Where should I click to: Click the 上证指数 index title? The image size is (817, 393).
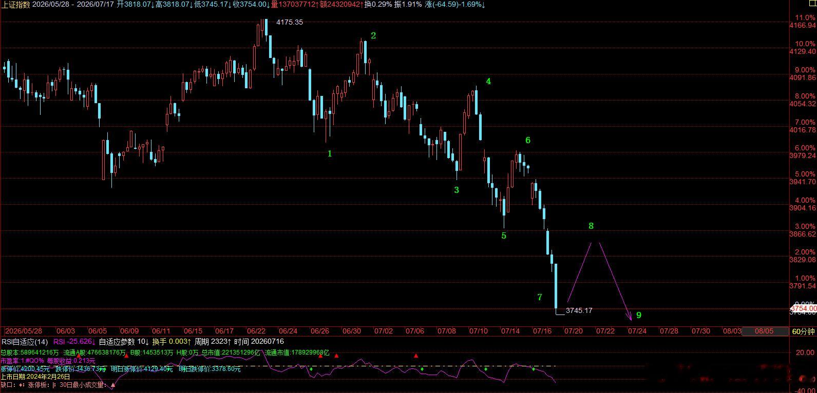pyautogui.click(x=15, y=4)
